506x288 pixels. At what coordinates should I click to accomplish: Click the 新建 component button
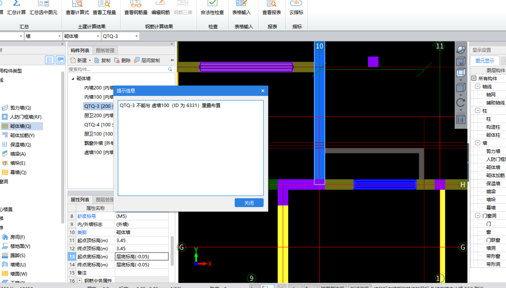[x=79, y=60]
